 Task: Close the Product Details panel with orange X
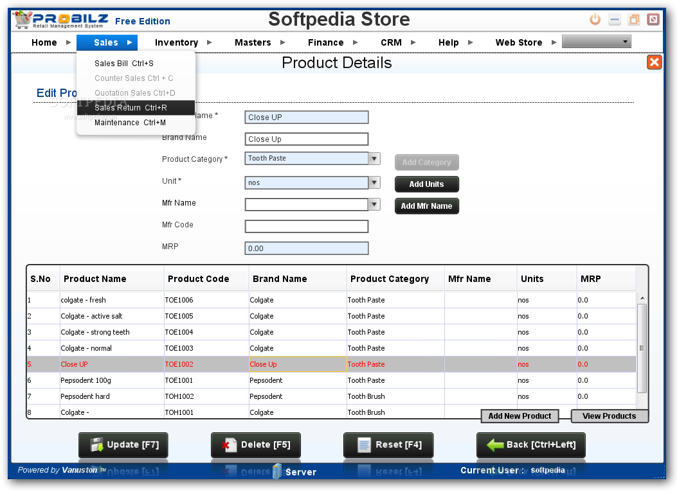pos(655,62)
